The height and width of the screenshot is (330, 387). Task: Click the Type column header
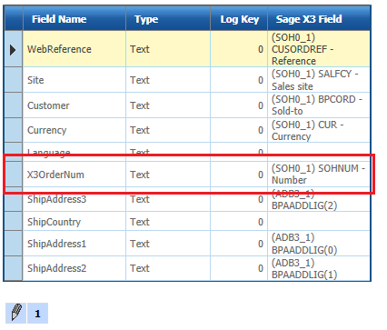tap(168, 19)
